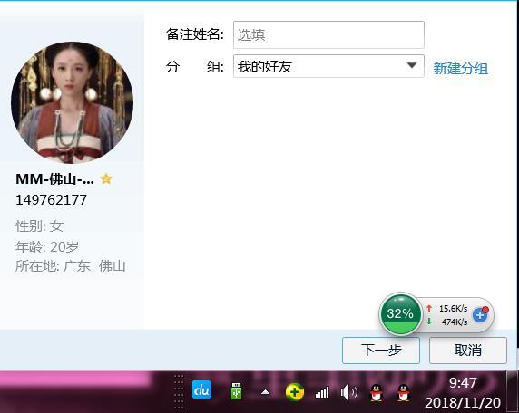The image size is (519, 413).
Task: Open the 360 green plus tray icon
Action: (295, 392)
